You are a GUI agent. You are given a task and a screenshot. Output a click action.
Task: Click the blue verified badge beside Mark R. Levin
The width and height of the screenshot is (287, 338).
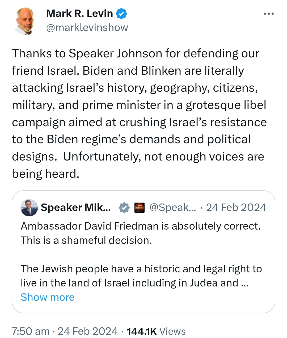(x=121, y=14)
